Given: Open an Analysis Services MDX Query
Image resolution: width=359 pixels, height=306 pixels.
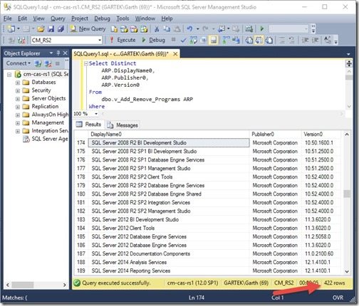Looking at the screenshot, I should (124, 29).
